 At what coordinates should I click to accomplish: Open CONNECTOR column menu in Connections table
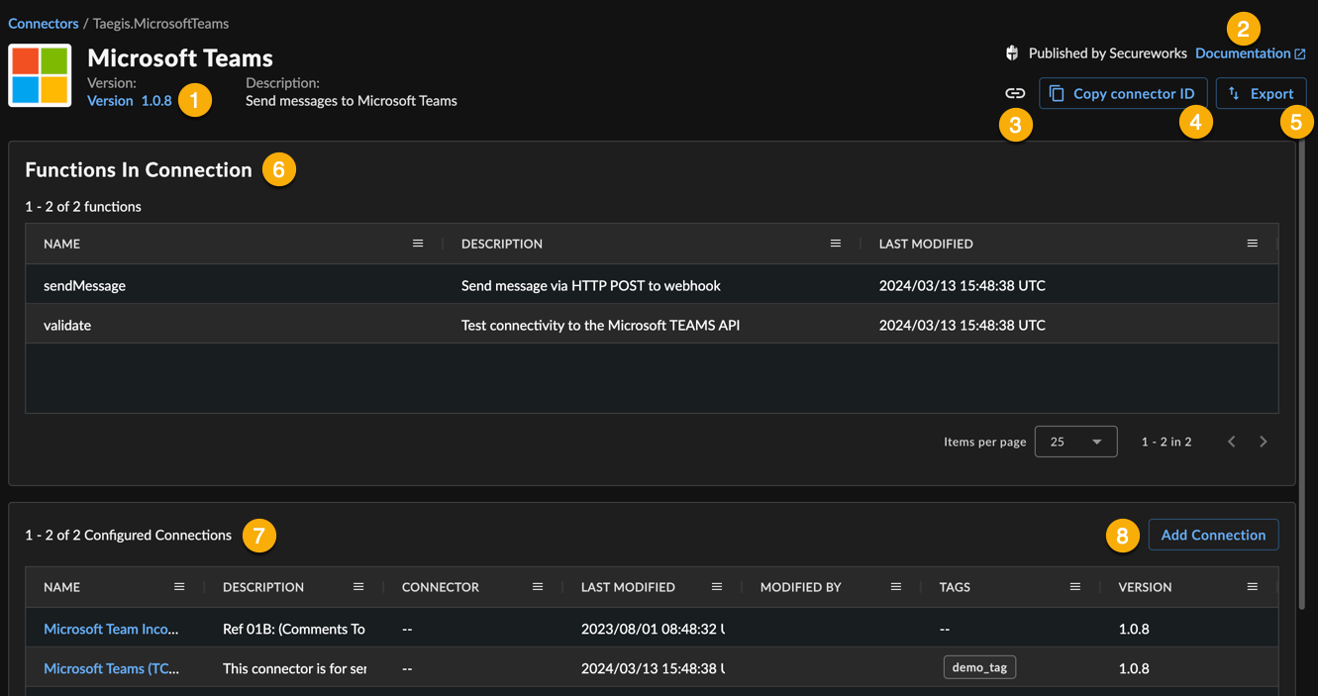[x=538, y=587]
